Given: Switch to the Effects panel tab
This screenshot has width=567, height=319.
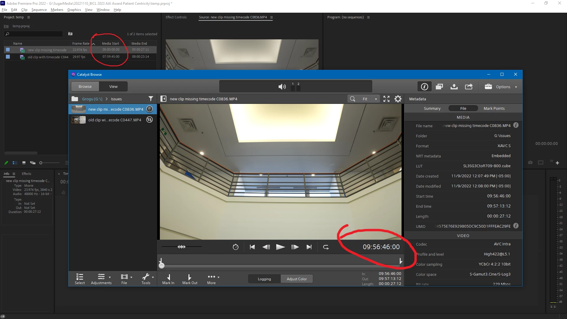Looking at the screenshot, I should click(x=26, y=174).
